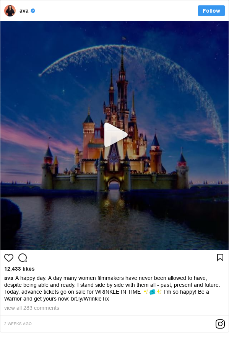The image size is (229, 337).
Task: Open the bit.ly/WrinkleTix link
Action: [90, 299]
